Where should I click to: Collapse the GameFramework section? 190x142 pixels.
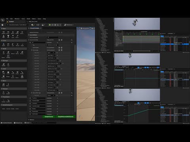[2, 105]
